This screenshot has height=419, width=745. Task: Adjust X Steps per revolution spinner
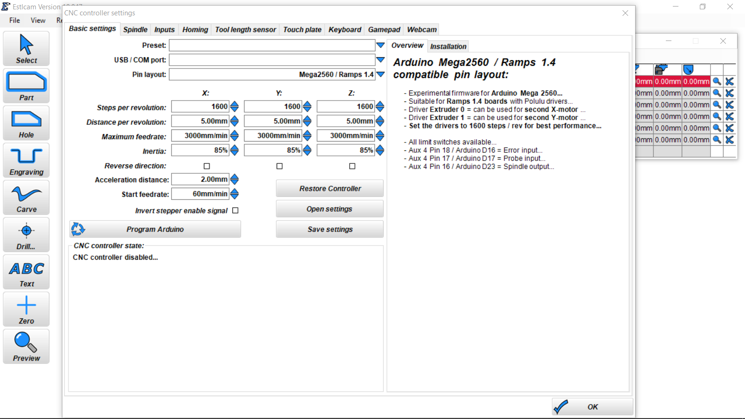pyautogui.click(x=235, y=107)
